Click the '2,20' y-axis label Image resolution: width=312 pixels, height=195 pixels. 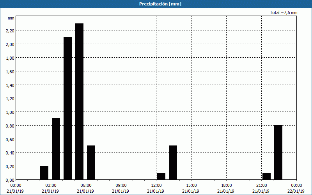10,31
